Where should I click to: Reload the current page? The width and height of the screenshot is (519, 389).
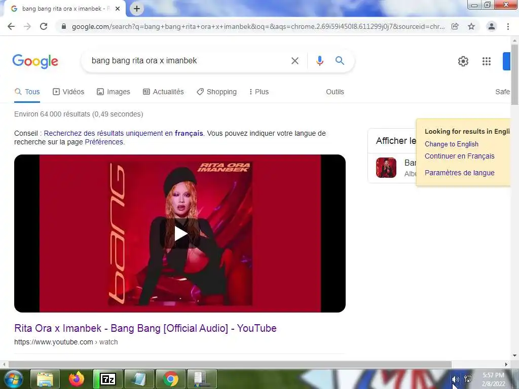[44, 26]
